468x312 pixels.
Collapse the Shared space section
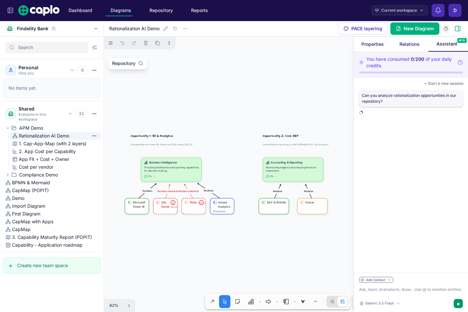tap(70, 114)
